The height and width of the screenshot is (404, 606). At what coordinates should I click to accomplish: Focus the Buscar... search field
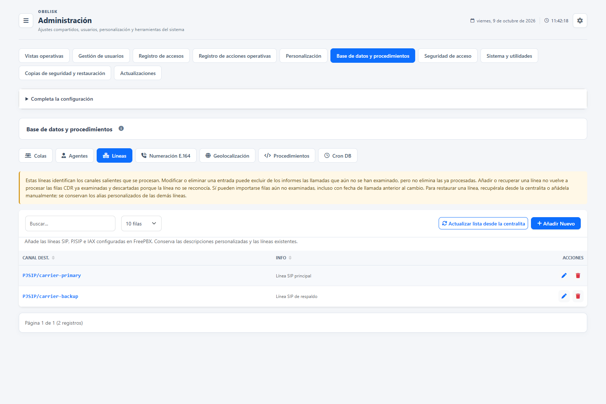coord(70,224)
